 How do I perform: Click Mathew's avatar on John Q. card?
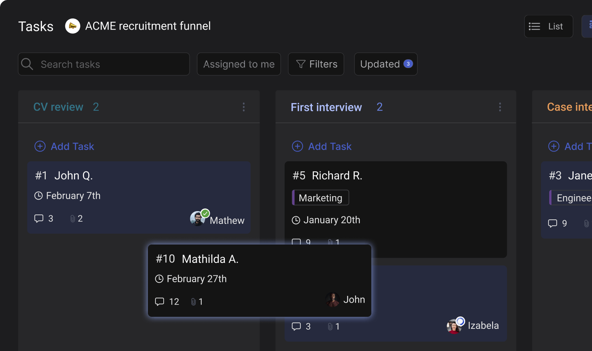[197, 219]
